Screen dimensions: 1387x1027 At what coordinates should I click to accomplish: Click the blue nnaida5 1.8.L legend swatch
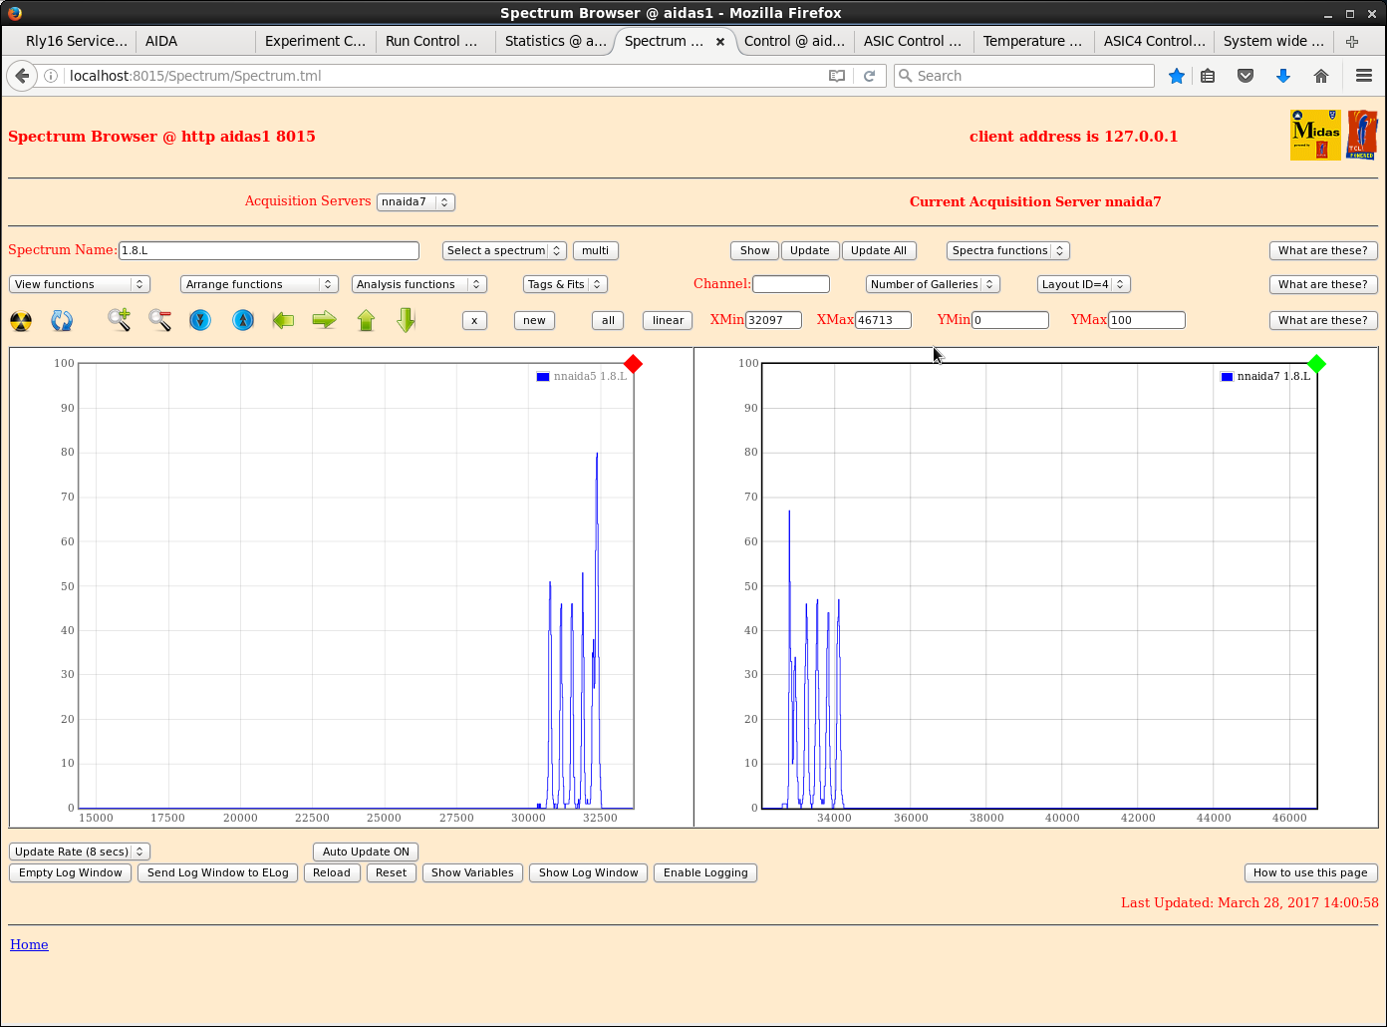[543, 377]
